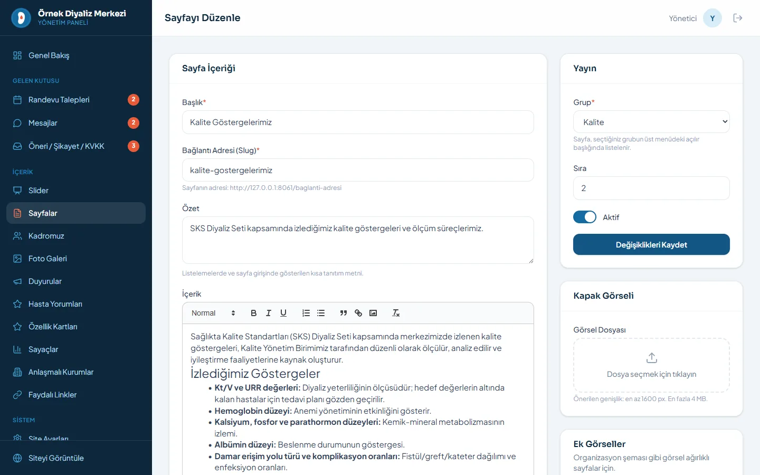Open Hasta Yorumları section
Image resolution: width=760 pixels, height=475 pixels.
76,304
